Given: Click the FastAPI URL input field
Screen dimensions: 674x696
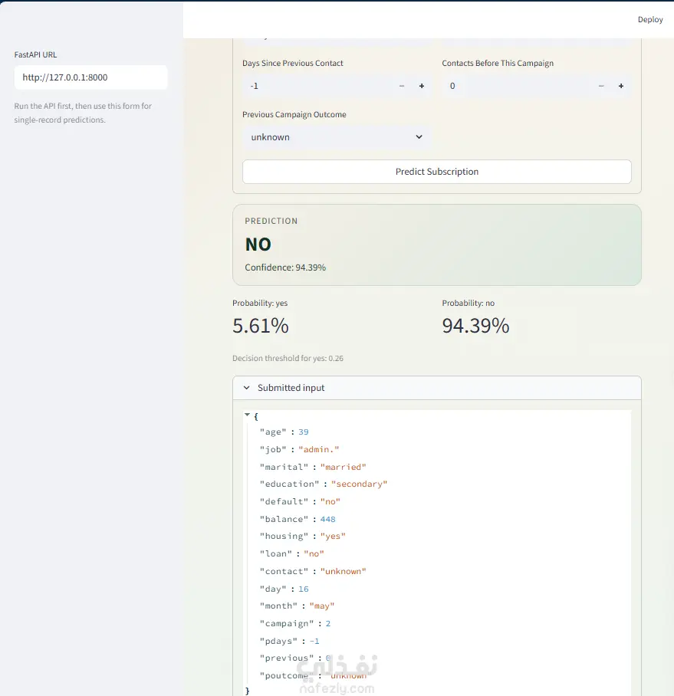Looking at the screenshot, I should 91,77.
